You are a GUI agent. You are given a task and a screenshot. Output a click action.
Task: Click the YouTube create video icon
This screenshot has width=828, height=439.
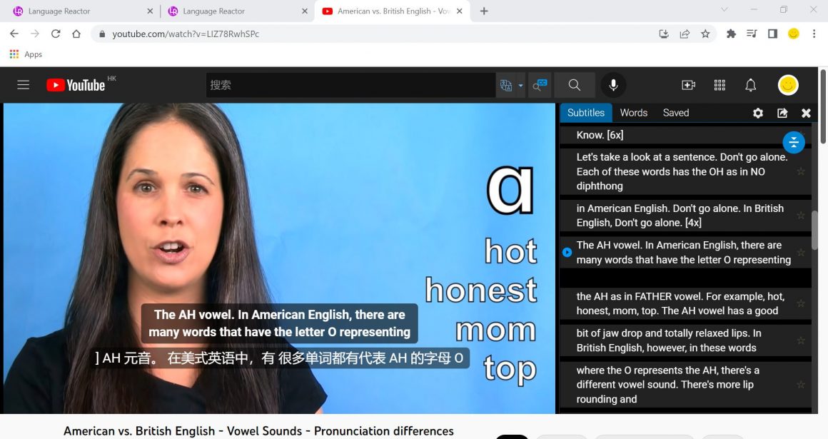coord(688,85)
